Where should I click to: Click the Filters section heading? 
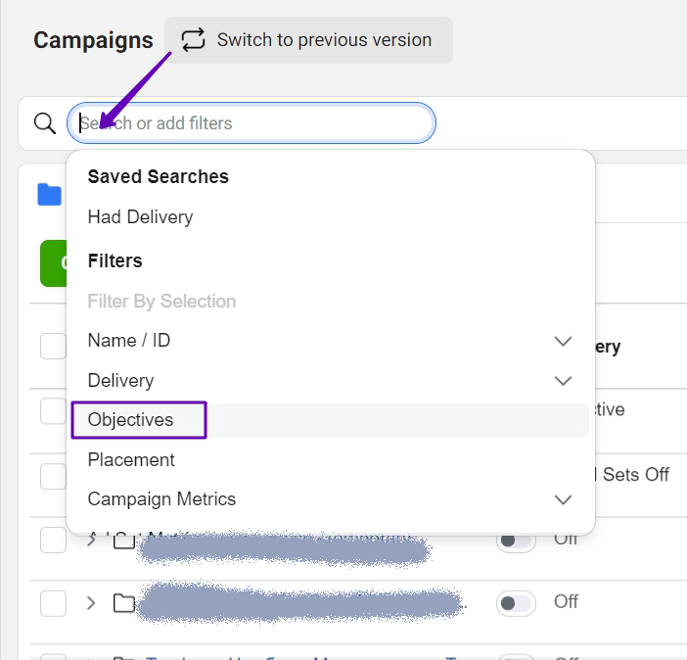(x=114, y=260)
